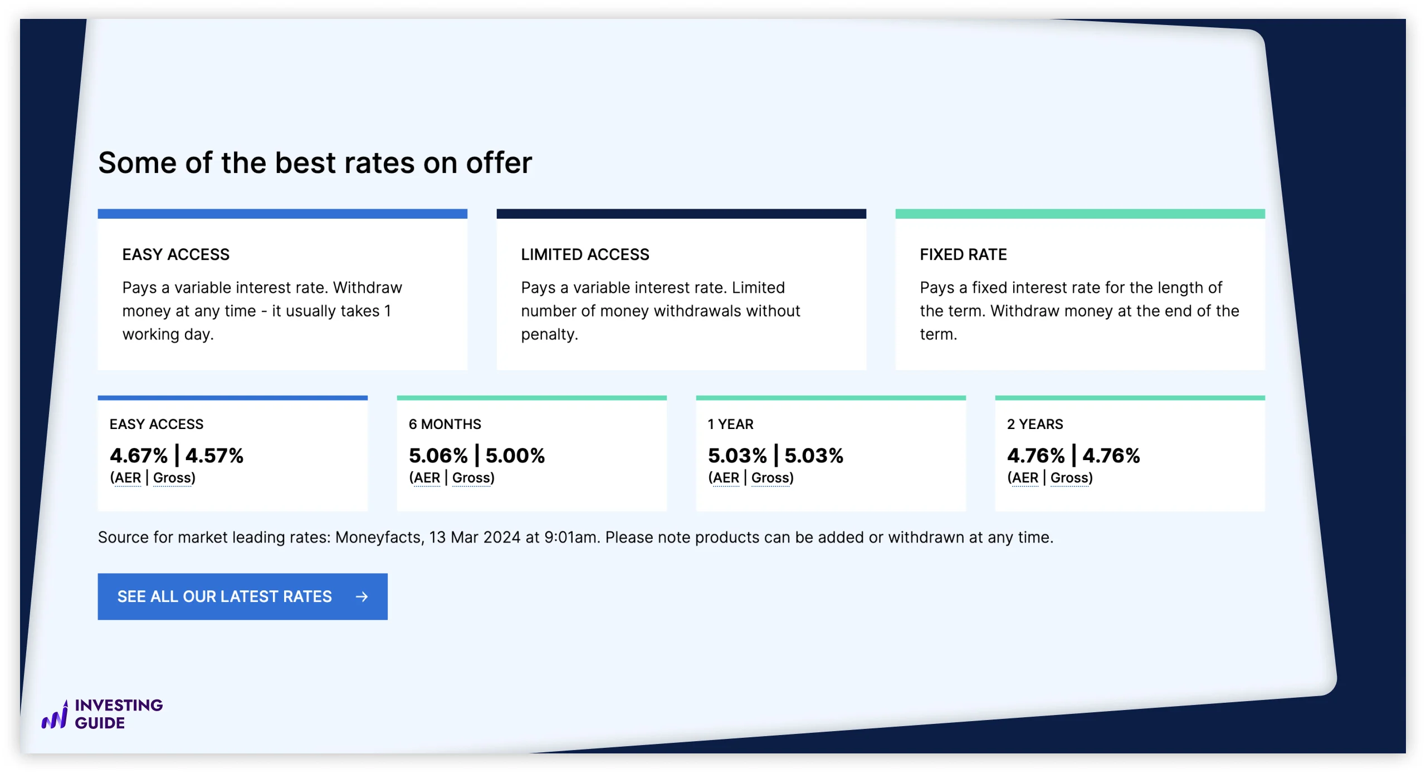
Task: Click the Moneyfacts source note text
Action: click(x=575, y=538)
